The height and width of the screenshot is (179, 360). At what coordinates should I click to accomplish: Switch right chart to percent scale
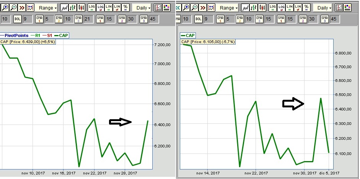tap(306, 8)
